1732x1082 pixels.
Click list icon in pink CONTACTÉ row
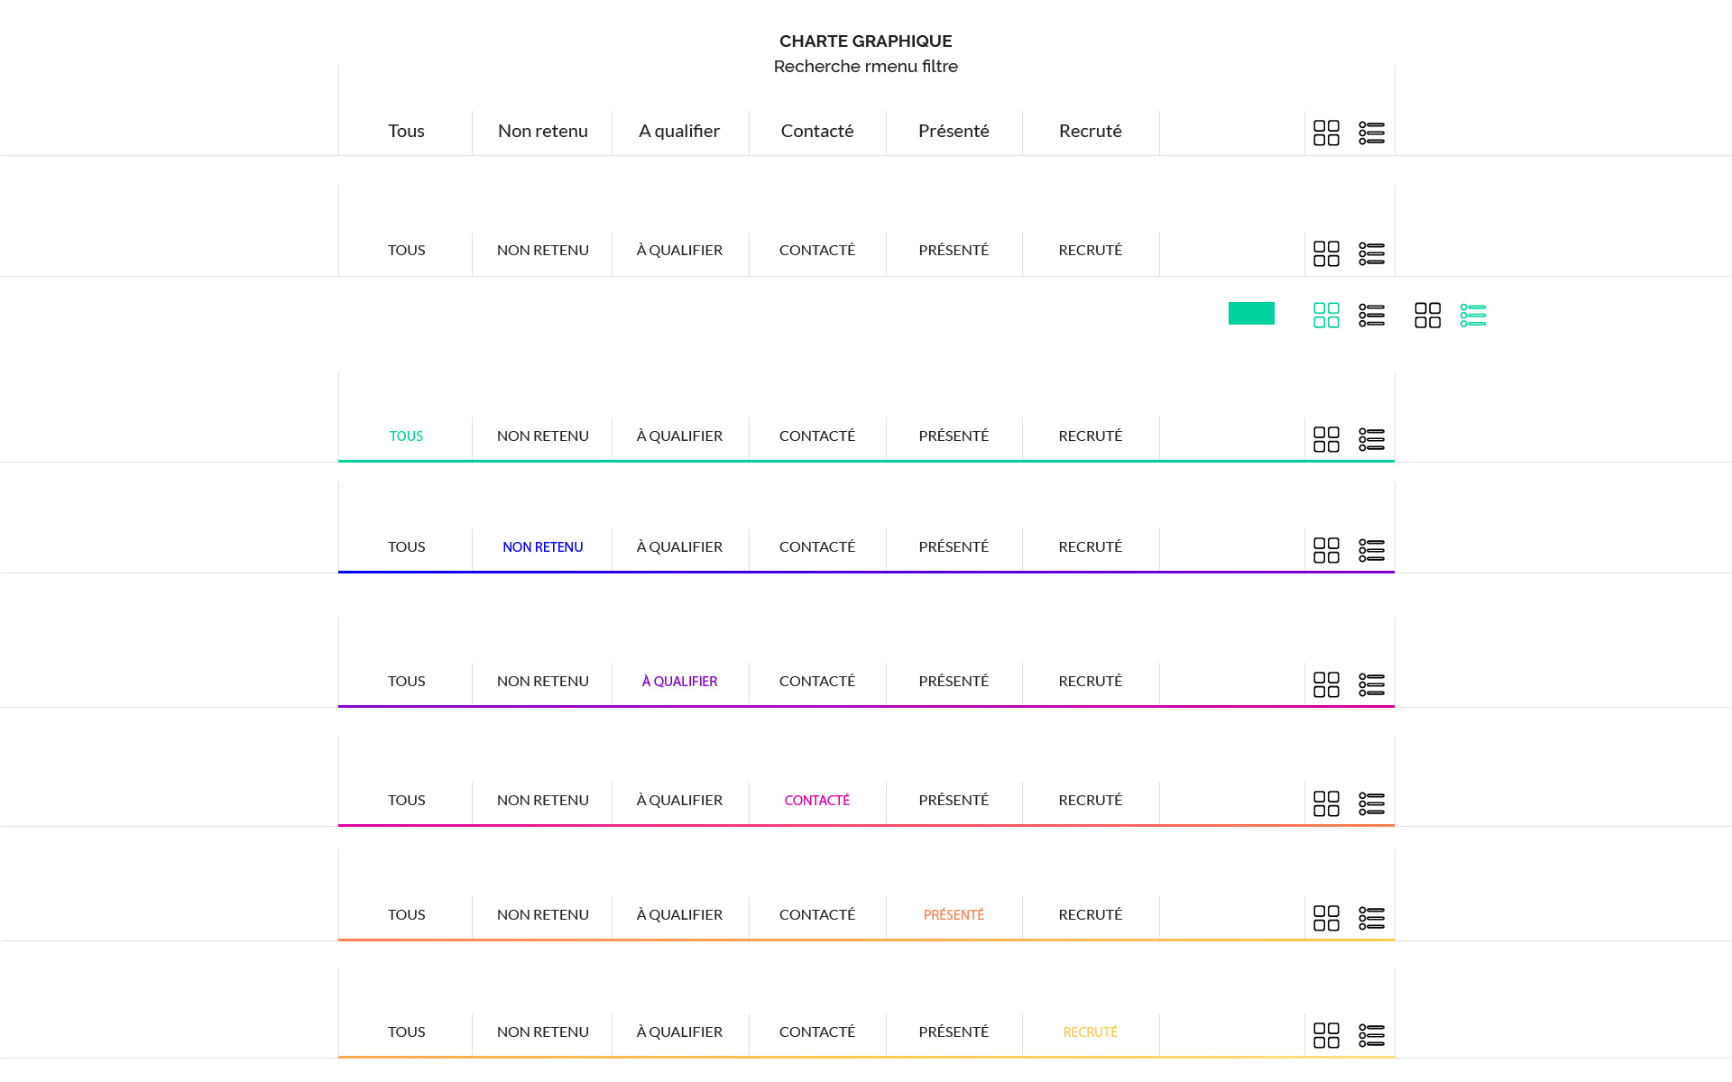(1371, 803)
